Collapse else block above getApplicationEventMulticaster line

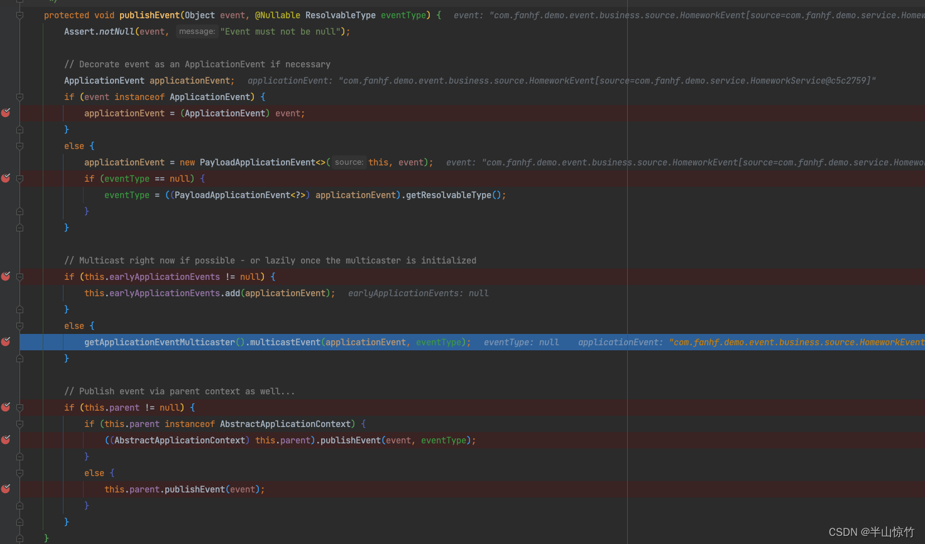coord(19,326)
